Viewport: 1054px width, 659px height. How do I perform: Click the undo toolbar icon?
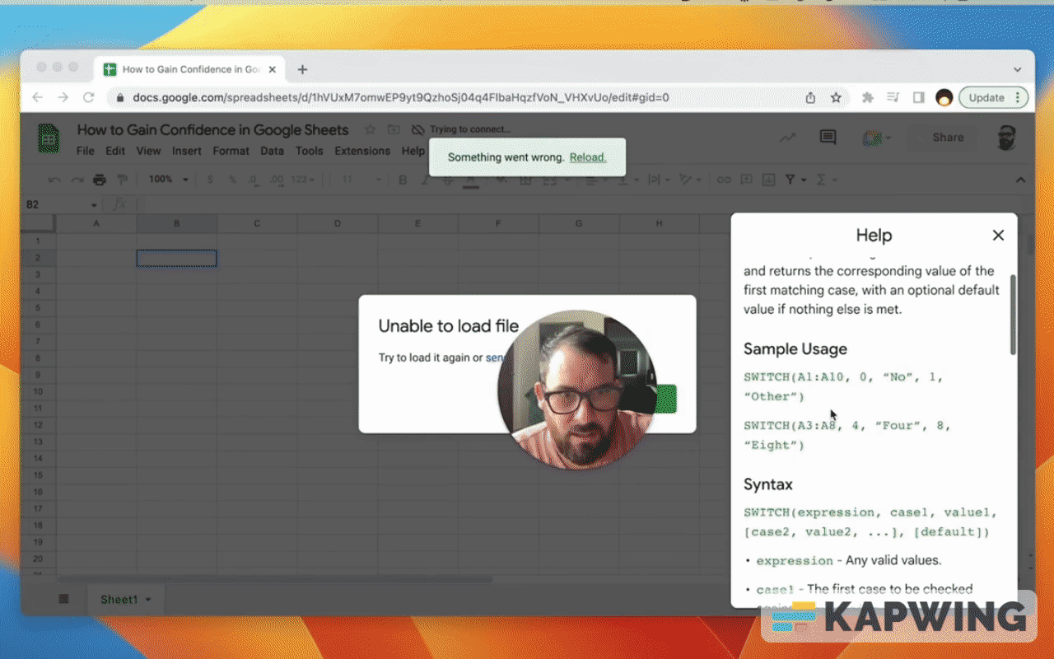coord(54,180)
